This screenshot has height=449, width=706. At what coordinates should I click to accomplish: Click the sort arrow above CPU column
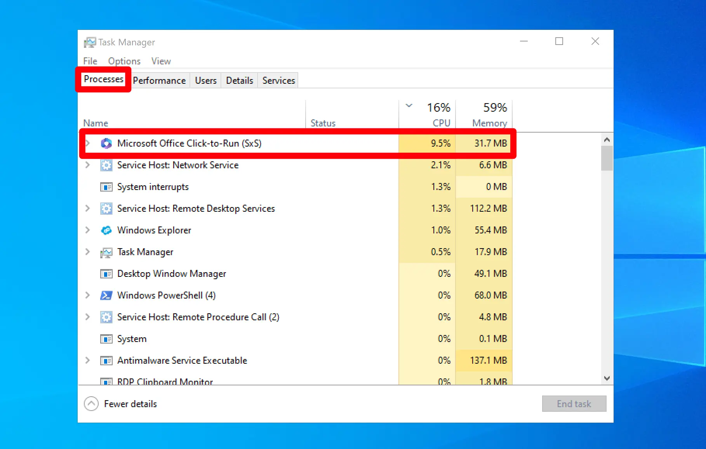(x=409, y=105)
